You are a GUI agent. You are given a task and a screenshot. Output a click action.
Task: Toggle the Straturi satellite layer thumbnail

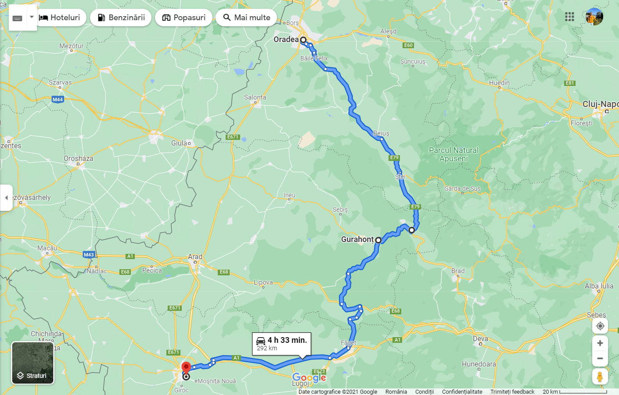pyautogui.click(x=32, y=363)
